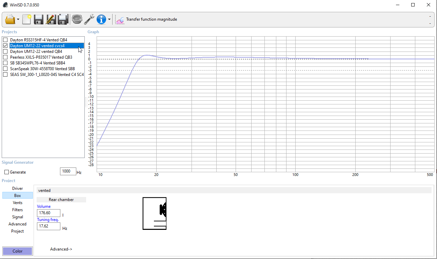437x259 pixels.
Task: Click the Save As floppy with pencil icon
Action: coord(51,19)
